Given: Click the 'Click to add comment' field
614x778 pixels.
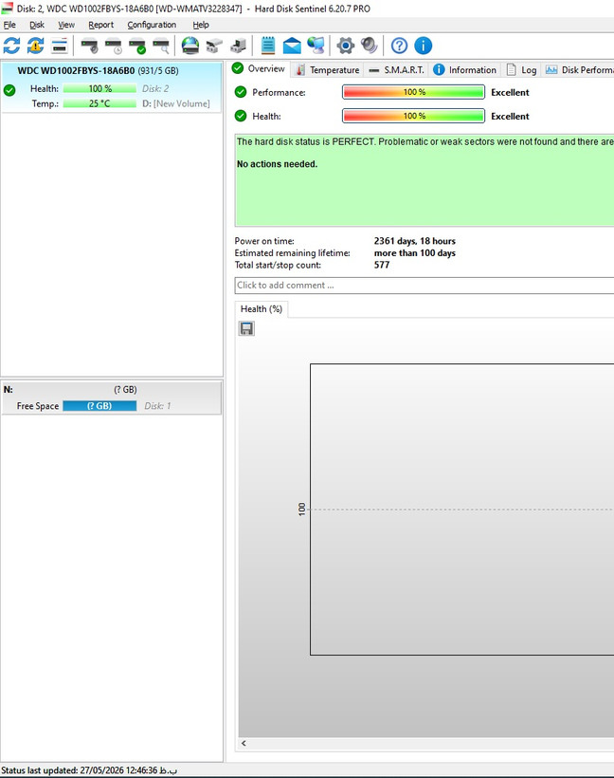Looking at the screenshot, I should coord(424,286).
